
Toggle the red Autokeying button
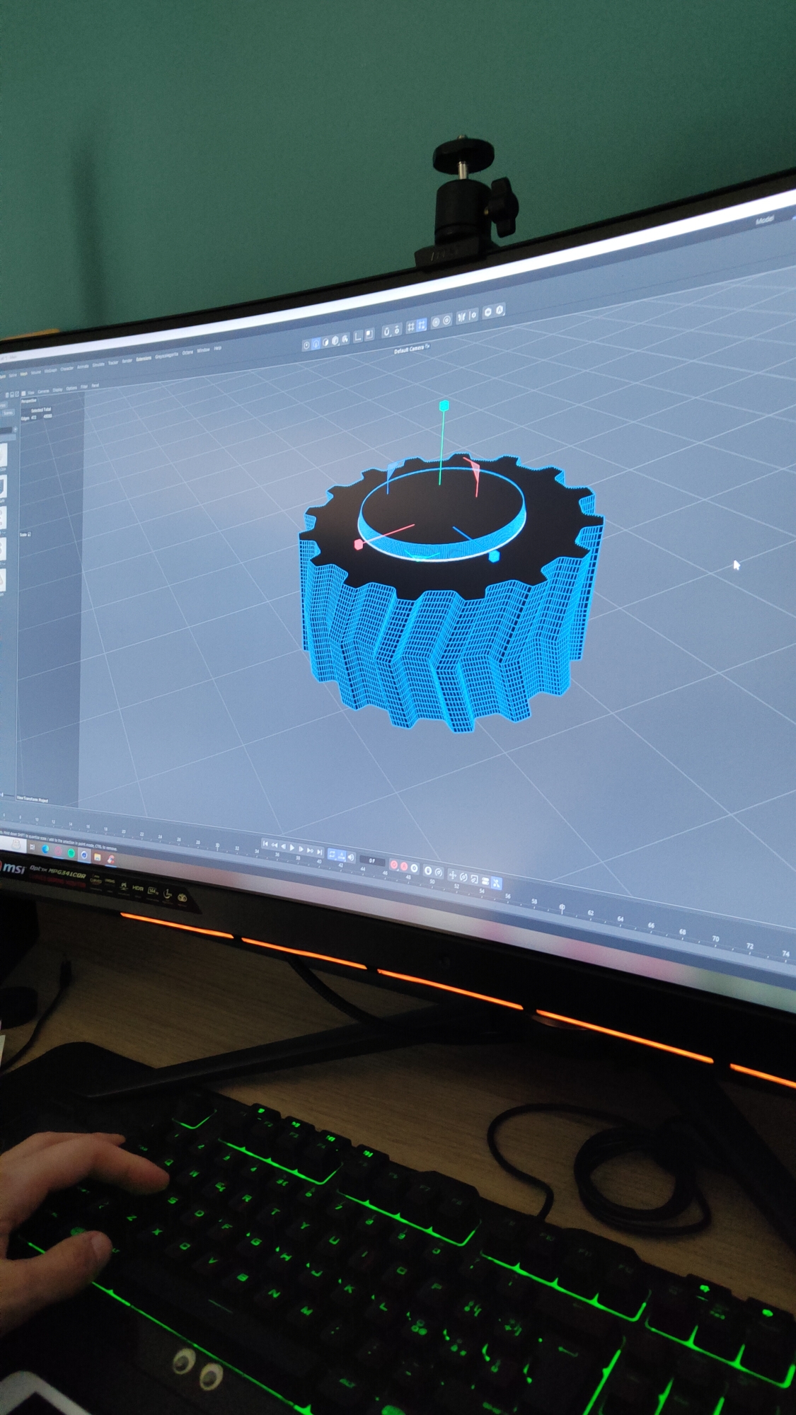click(x=404, y=867)
